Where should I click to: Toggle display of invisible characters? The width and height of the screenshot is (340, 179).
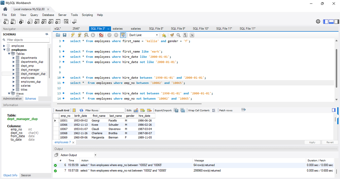click(x=185, y=35)
